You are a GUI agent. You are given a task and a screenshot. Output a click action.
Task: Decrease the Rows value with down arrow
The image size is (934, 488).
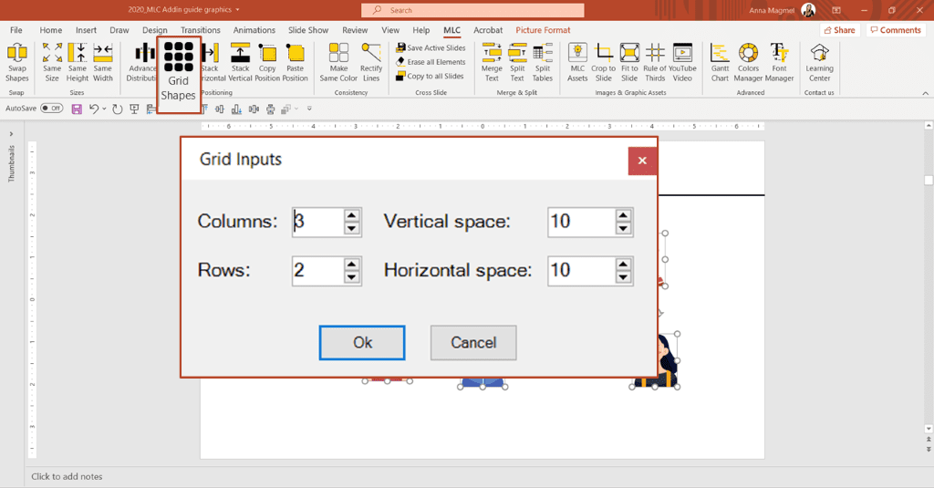click(x=352, y=277)
